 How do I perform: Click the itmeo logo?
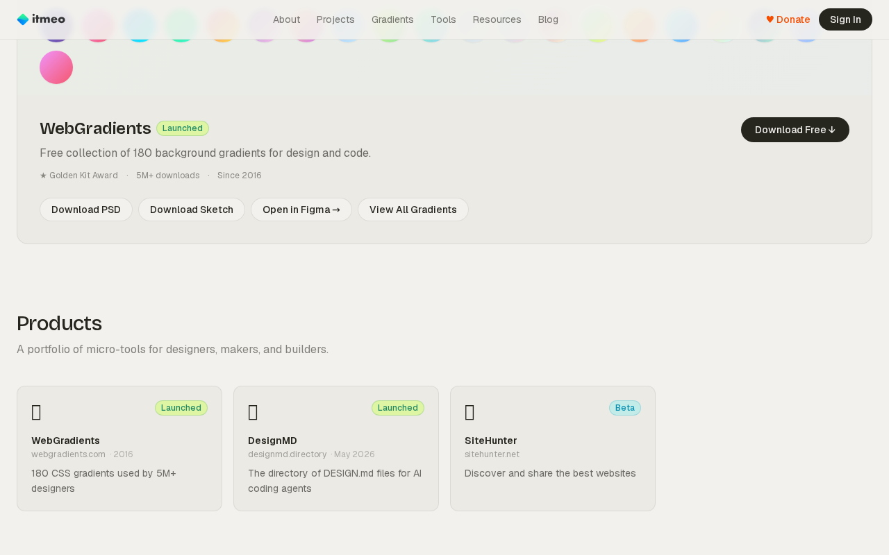point(41,19)
